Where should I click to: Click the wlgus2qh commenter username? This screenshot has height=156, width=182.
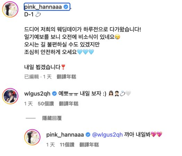(x=37, y=94)
